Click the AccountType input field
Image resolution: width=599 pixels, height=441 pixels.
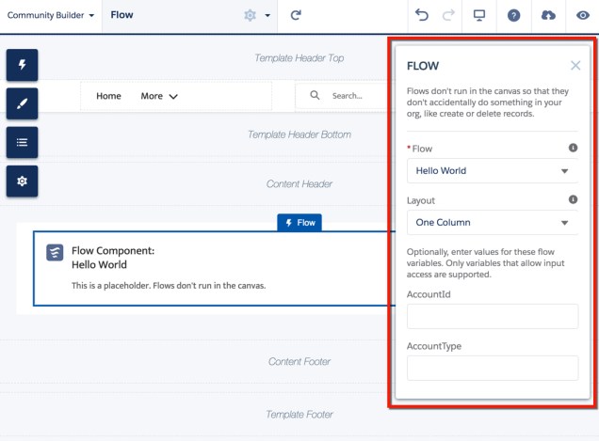pos(492,368)
